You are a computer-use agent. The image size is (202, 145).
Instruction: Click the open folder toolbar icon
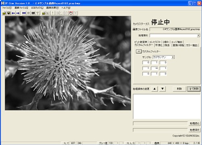(4, 13)
